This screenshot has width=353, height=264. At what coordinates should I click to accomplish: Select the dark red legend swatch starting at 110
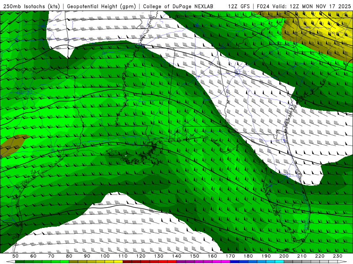(x=127, y=261)
